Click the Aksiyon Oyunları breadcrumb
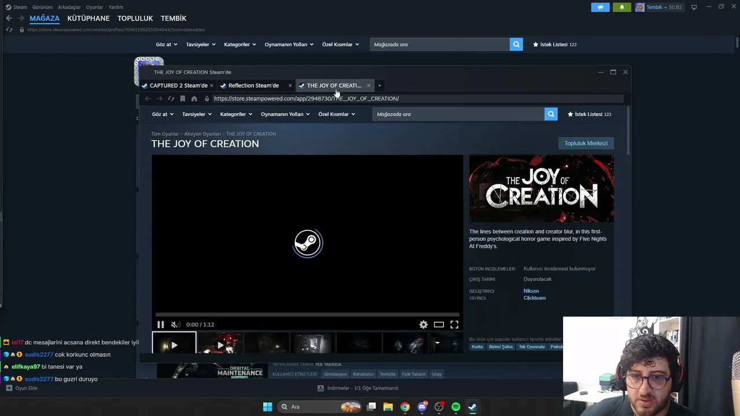Image resolution: width=740 pixels, height=416 pixels. click(x=202, y=134)
